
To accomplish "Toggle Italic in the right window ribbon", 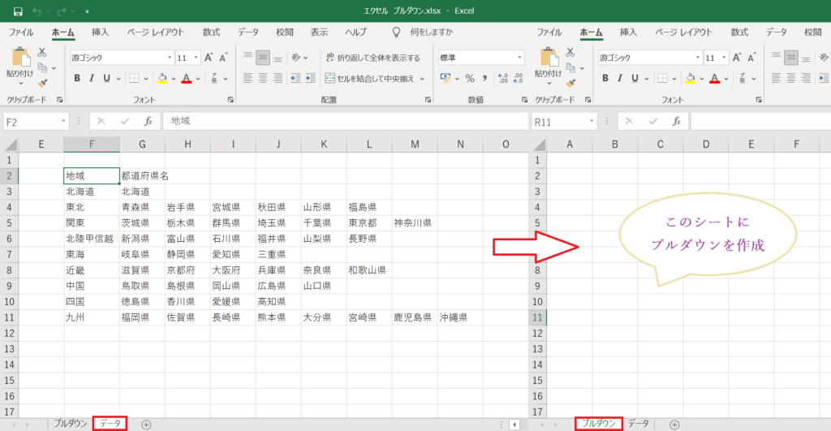I will tap(621, 79).
